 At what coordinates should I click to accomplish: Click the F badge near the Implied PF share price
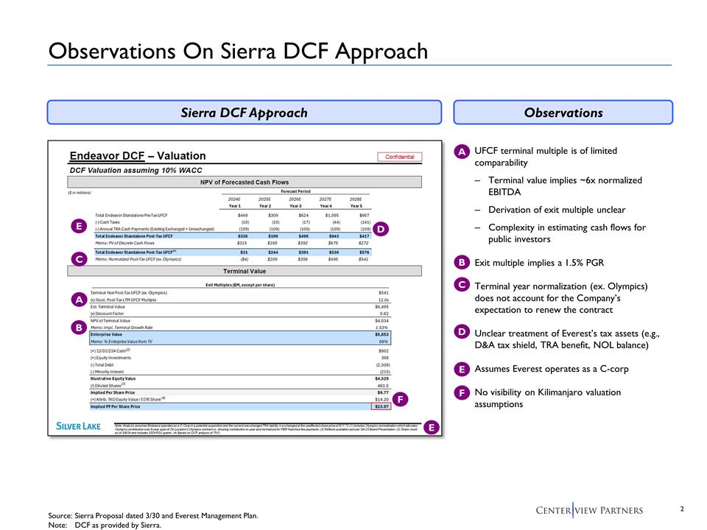pyautogui.click(x=402, y=399)
